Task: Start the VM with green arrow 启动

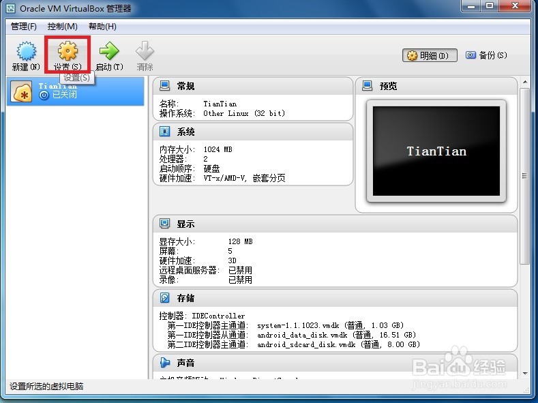Action: (109, 50)
